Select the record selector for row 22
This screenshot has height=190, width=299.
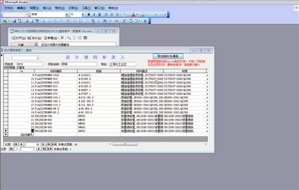(5, 123)
